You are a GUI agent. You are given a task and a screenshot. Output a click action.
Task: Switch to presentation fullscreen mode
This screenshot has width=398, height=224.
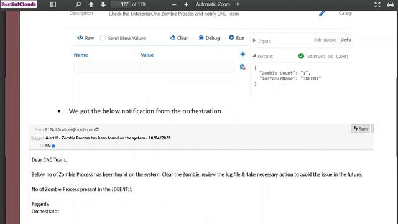(377, 4)
